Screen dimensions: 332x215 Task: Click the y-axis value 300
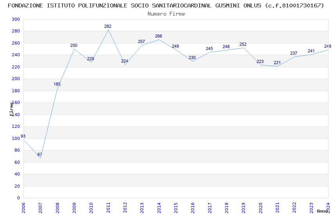(16, 19)
